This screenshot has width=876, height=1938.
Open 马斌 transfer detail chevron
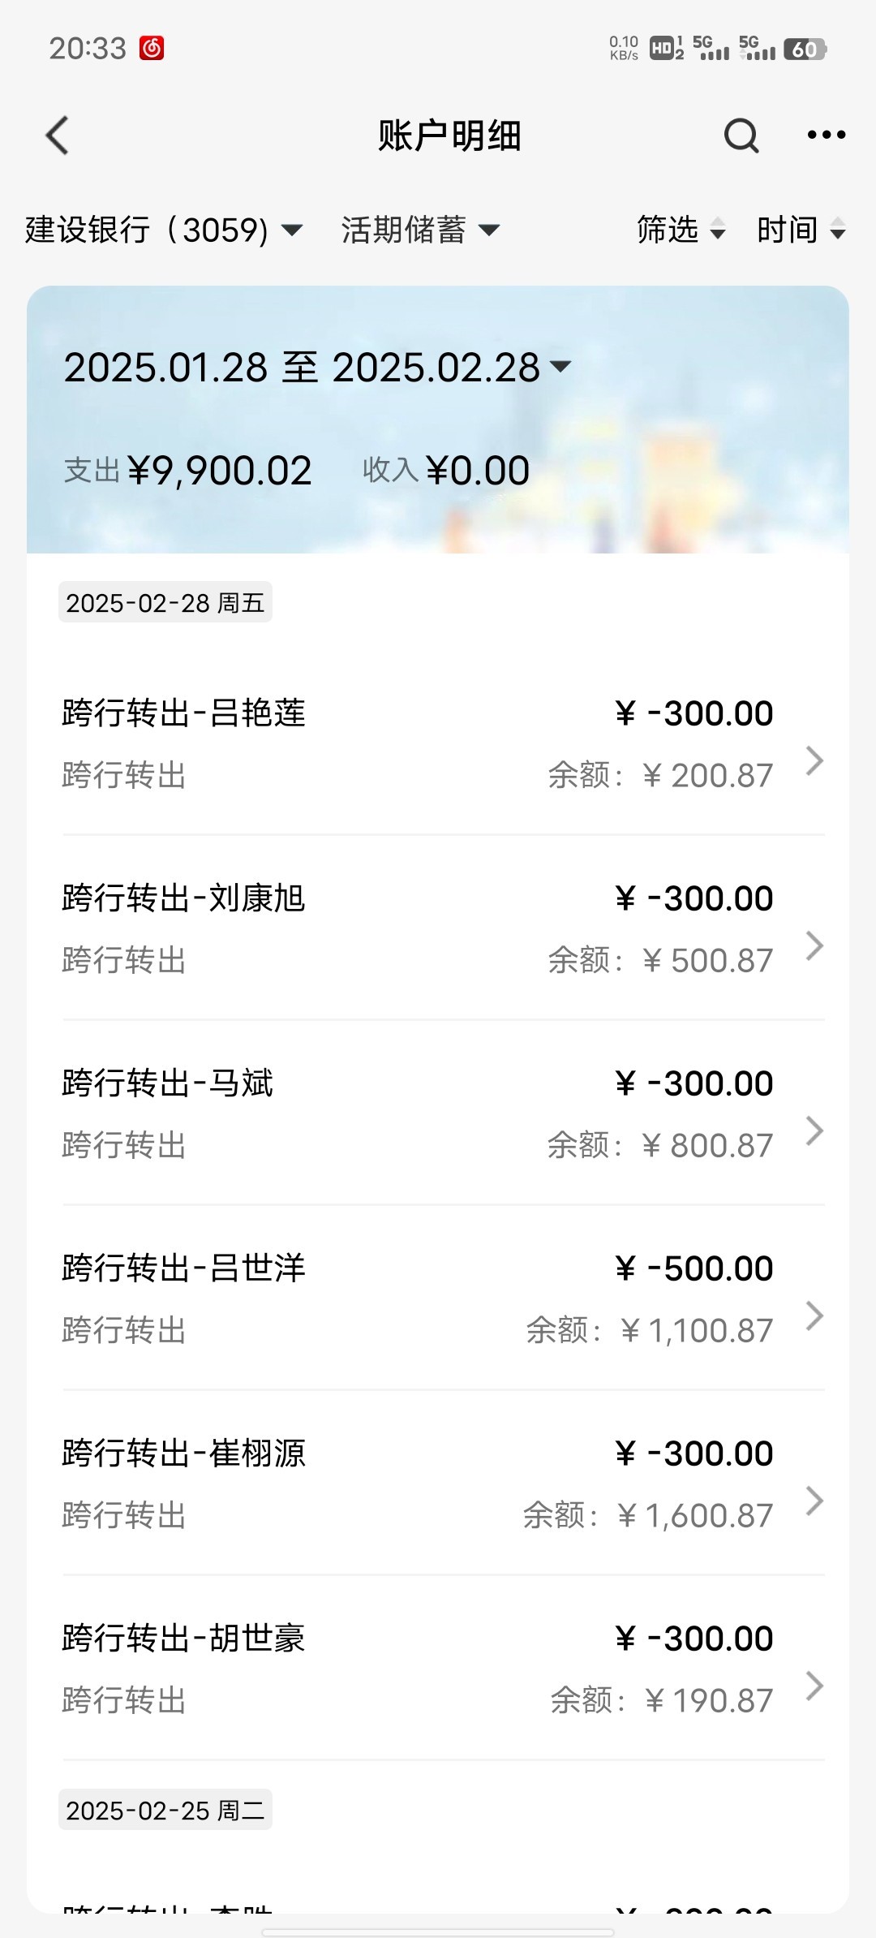point(814,1131)
